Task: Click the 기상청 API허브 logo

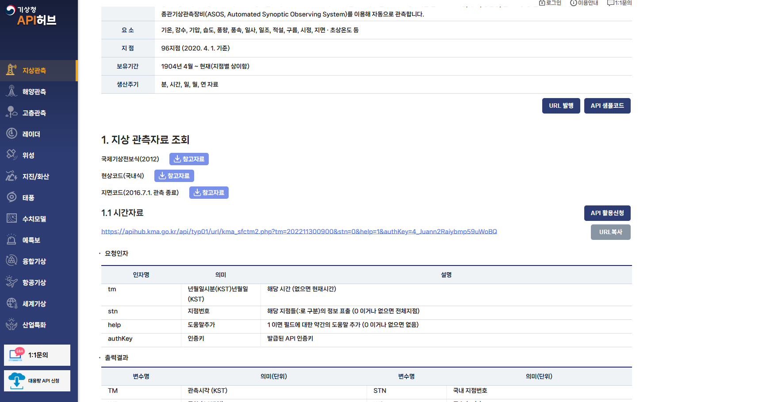Action: [31, 15]
